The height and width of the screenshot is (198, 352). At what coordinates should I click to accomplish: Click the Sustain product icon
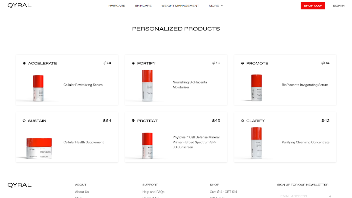(24, 121)
